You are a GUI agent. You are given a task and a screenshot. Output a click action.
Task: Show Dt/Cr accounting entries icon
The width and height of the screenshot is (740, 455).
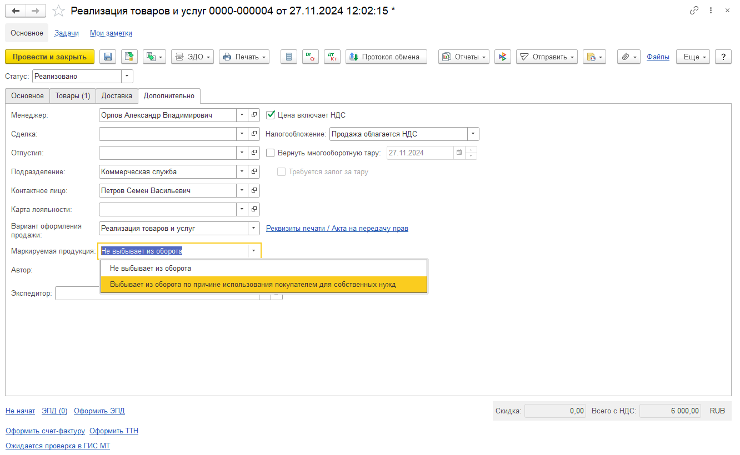point(311,57)
